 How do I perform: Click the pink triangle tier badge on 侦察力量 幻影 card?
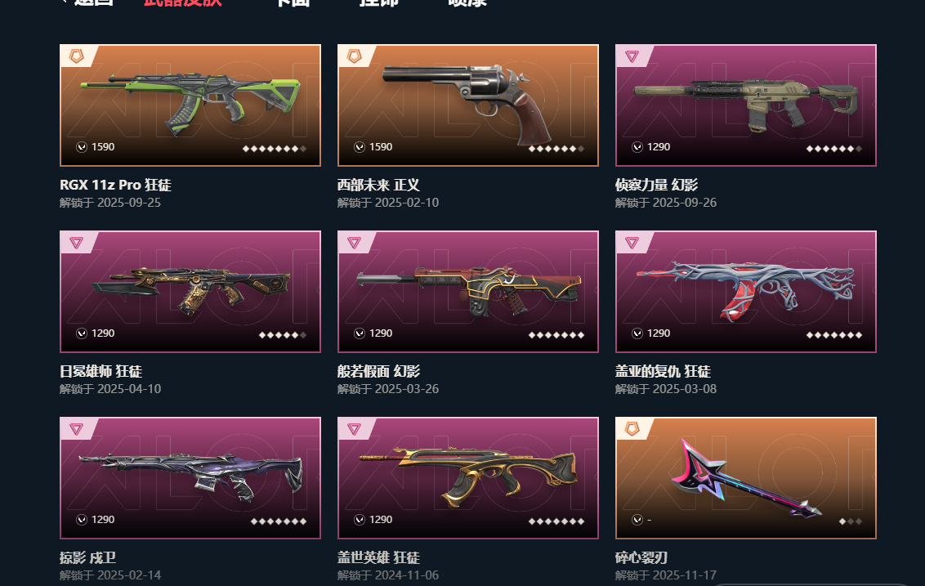tap(632, 56)
